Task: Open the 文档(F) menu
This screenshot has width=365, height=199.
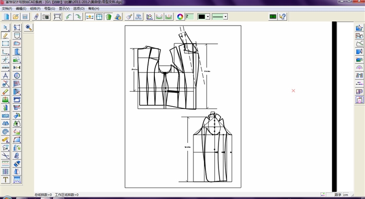Action: tap(7, 9)
